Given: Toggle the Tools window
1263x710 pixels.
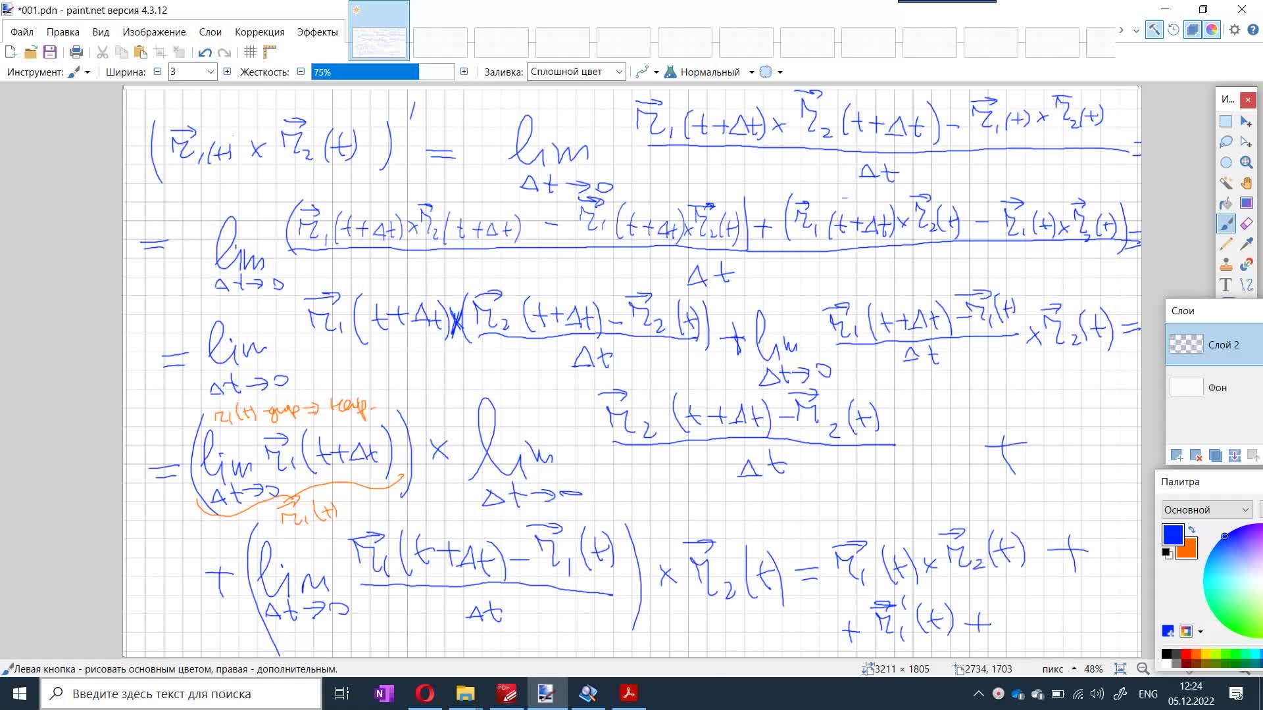Looking at the screenshot, I should [1154, 30].
